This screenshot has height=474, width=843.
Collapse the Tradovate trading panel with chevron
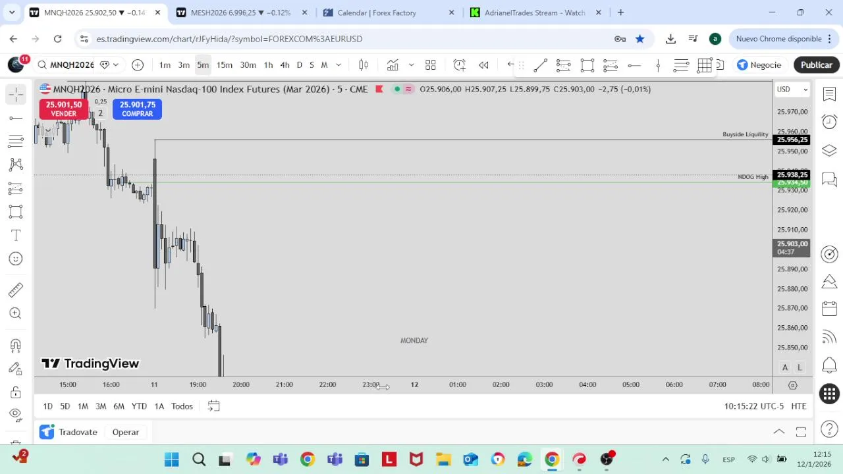tap(779, 432)
